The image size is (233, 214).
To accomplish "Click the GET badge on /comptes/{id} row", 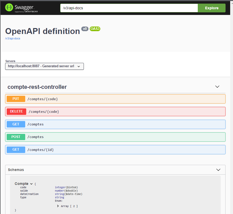I will (x=15, y=149).
